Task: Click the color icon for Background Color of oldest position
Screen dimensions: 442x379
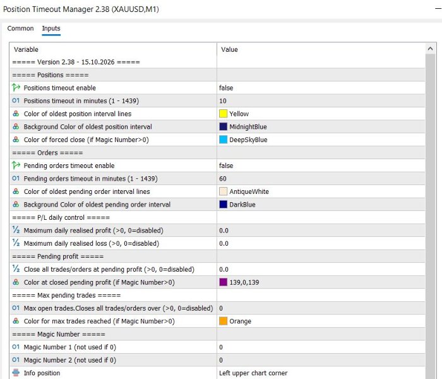Action: click(16, 126)
